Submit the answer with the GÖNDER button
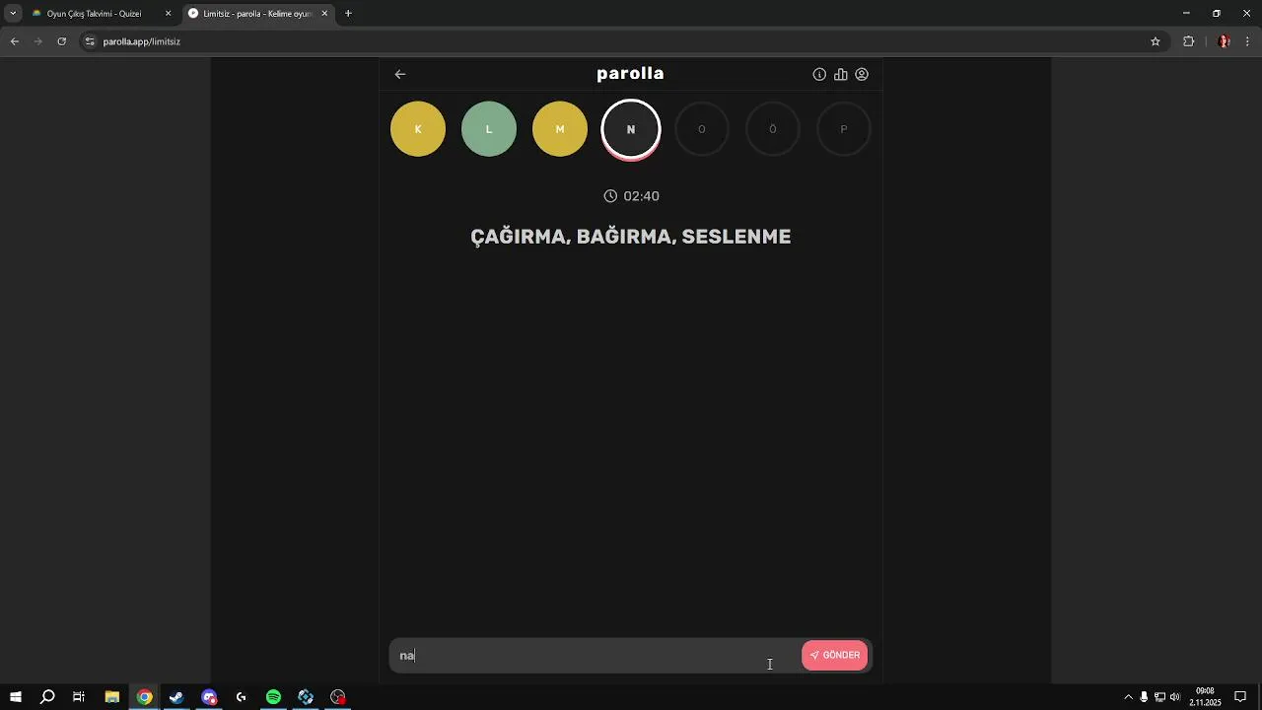Image resolution: width=1262 pixels, height=710 pixels. point(835,655)
